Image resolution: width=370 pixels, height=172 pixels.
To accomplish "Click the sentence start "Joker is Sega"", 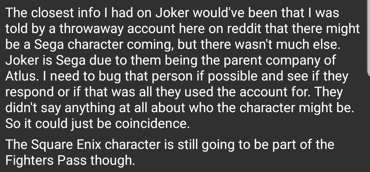I will tap(45, 61).
